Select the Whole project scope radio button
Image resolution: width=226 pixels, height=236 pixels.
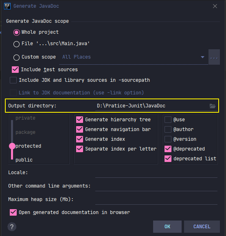pos(17,33)
